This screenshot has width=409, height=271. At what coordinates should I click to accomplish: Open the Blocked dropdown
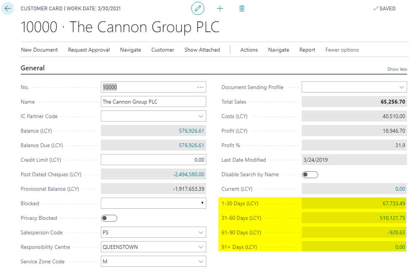[202, 203]
